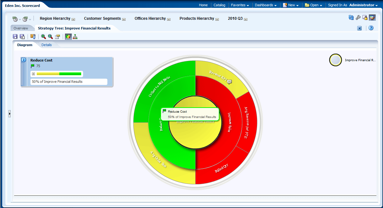Go to Home in the top bar

click(203, 5)
